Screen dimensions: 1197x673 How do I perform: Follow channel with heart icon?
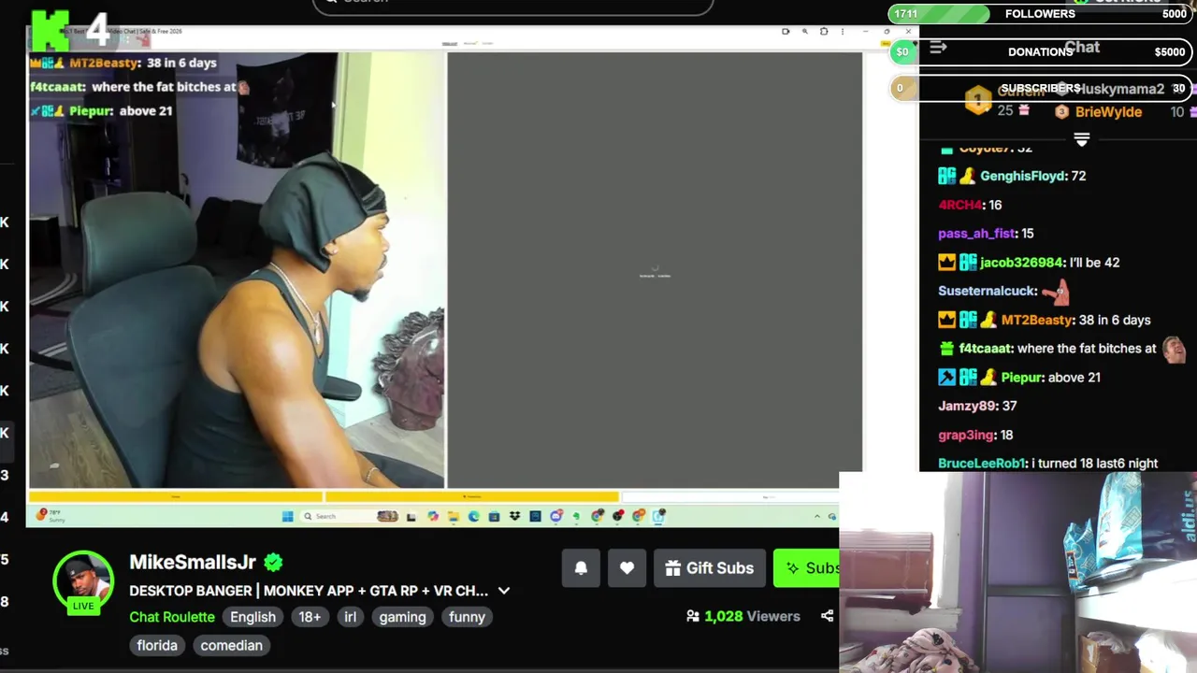[x=627, y=567]
